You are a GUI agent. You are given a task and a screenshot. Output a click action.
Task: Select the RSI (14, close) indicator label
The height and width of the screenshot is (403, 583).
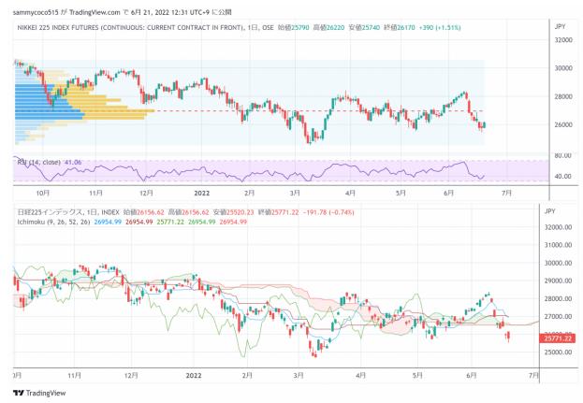(x=38, y=163)
